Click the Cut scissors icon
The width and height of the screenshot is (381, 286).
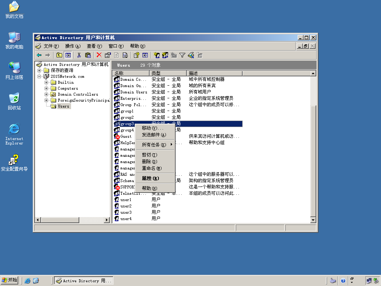79,55
